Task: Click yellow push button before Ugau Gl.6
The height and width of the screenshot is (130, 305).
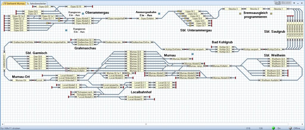Action: 190,23
